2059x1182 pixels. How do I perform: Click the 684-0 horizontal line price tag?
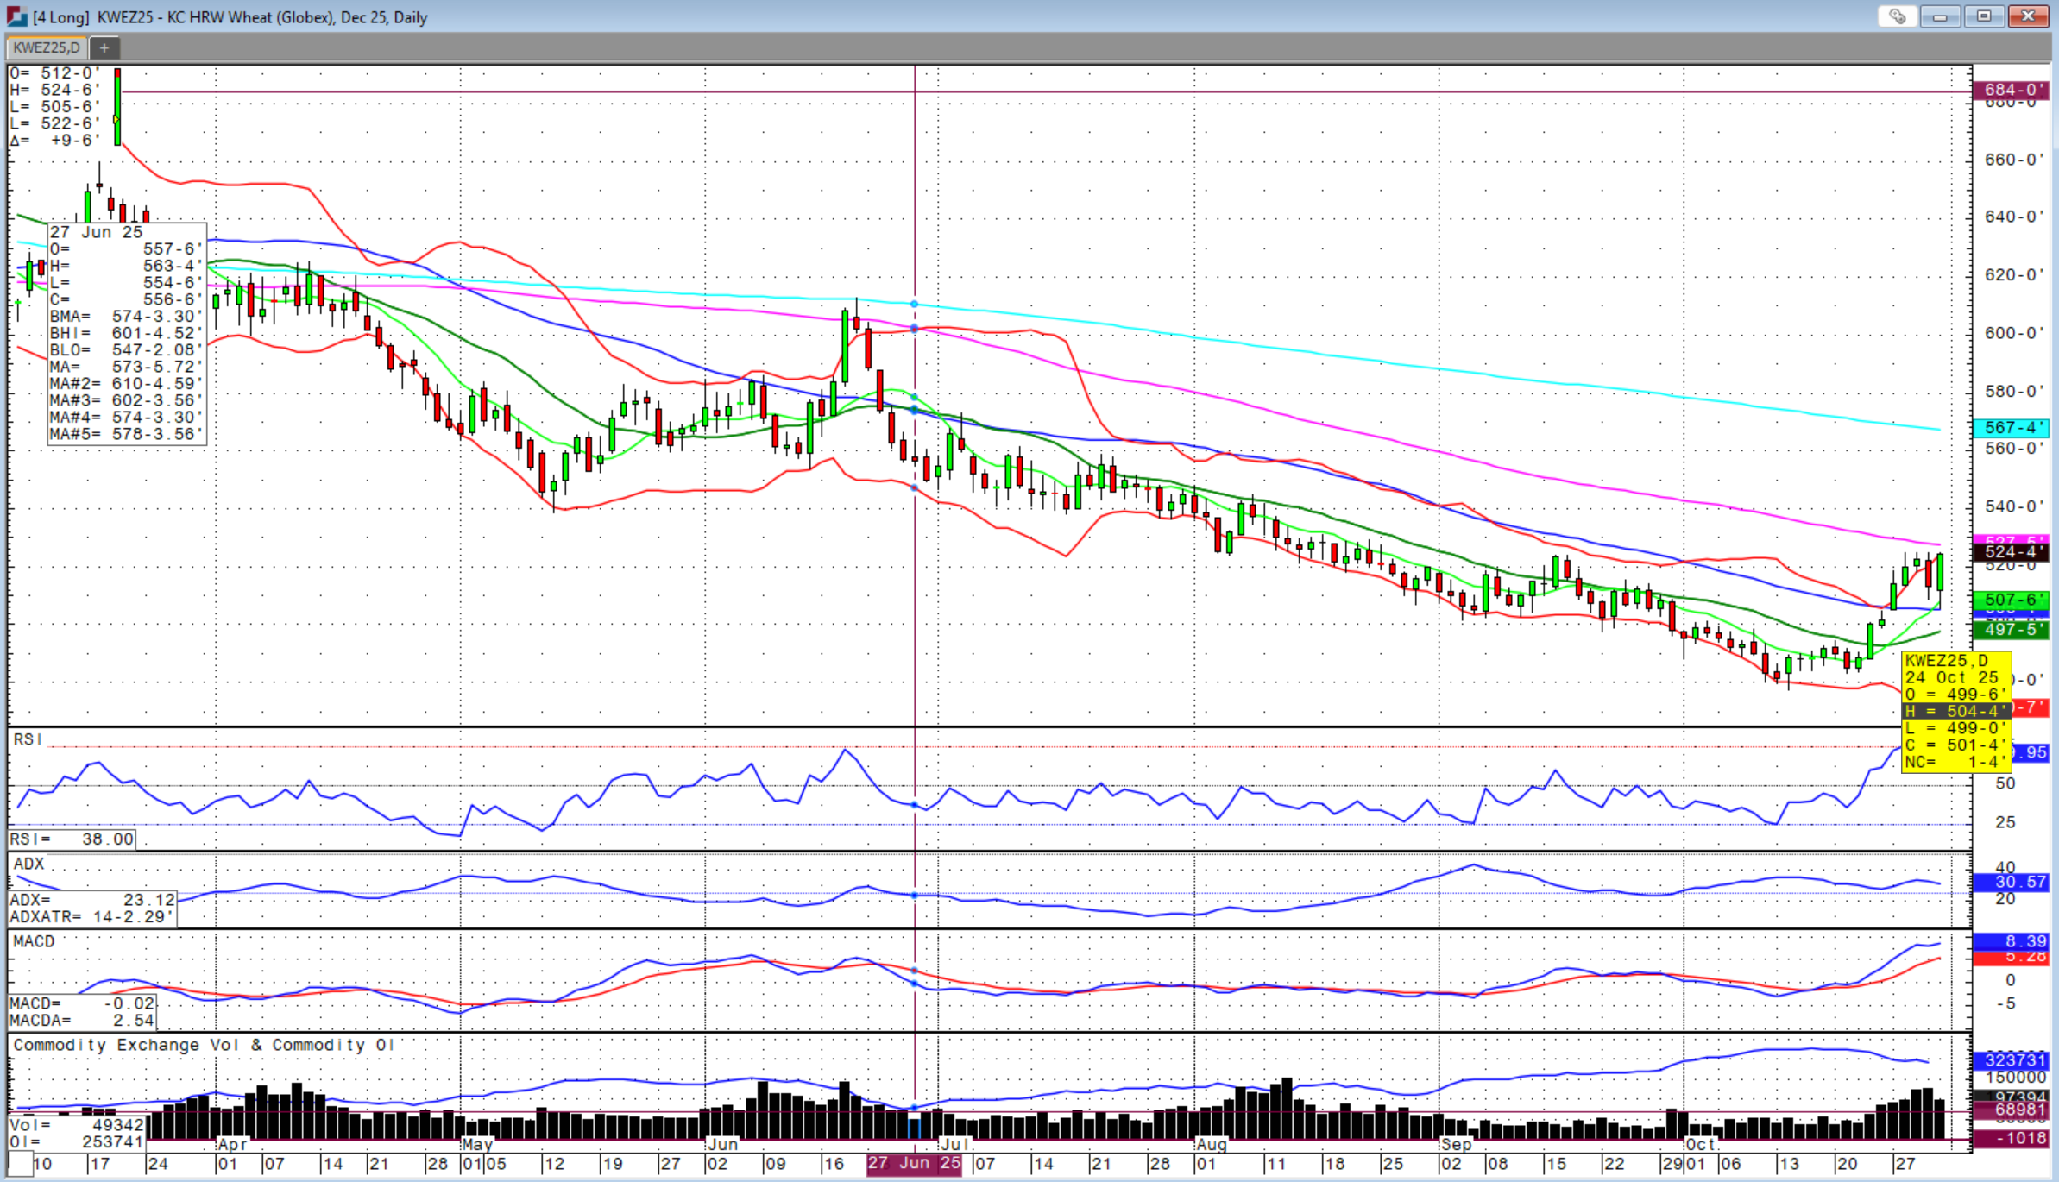tap(2011, 90)
